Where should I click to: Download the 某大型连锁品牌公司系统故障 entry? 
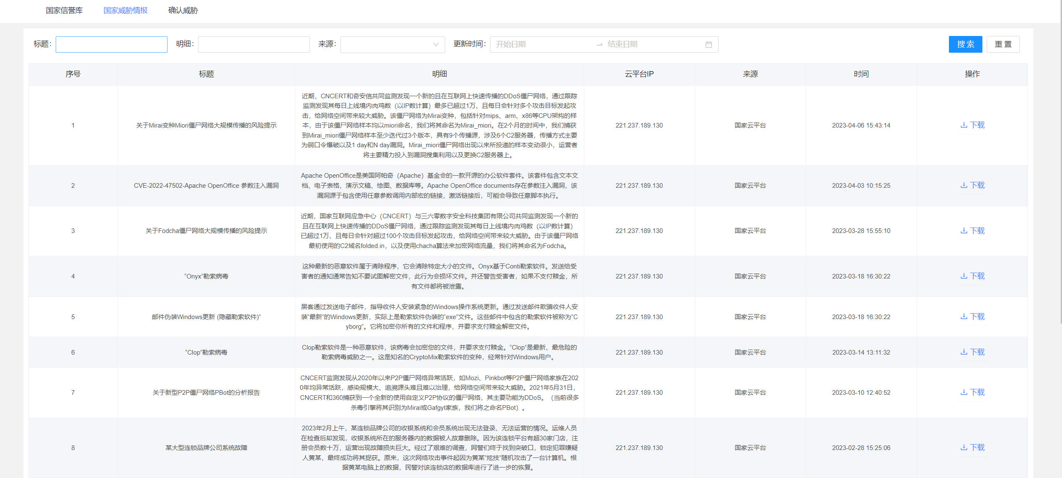pyautogui.click(x=972, y=447)
